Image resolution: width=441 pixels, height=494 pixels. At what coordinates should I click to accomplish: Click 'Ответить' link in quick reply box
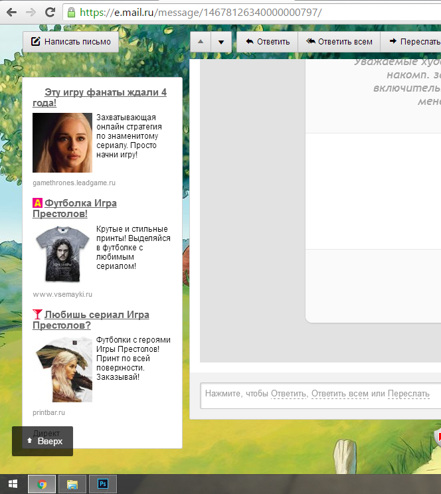pos(288,394)
